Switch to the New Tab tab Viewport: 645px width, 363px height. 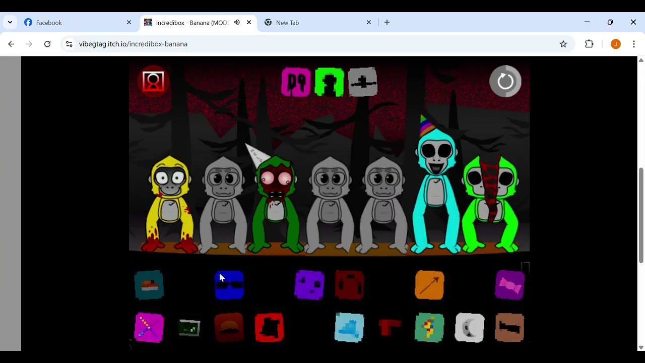pyautogui.click(x=318, y=23)
